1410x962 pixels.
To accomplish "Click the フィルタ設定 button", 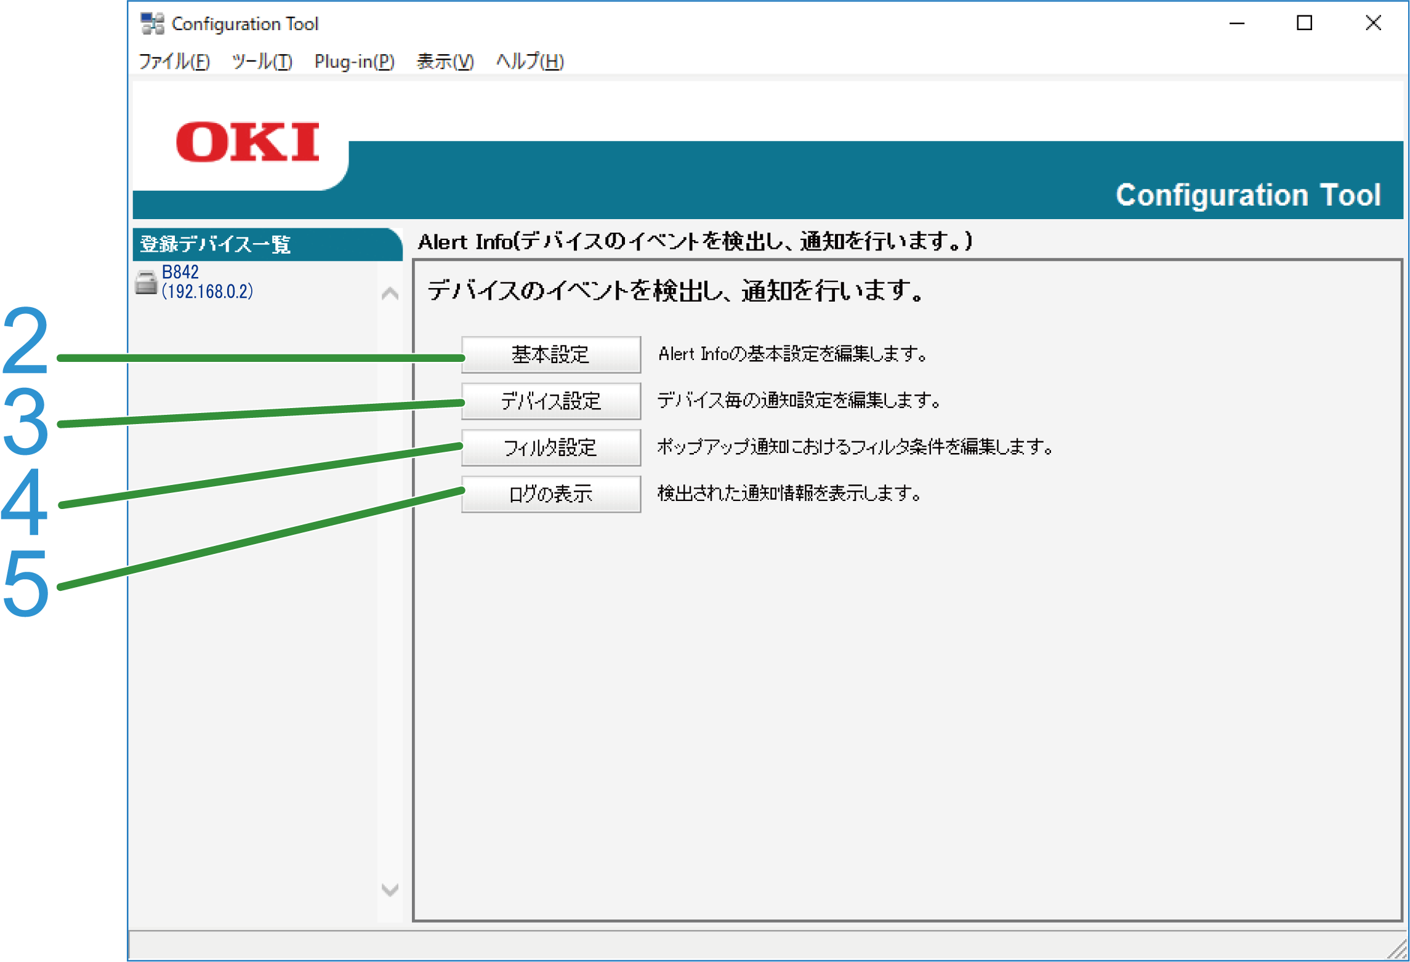I will (x=551, y=447).
